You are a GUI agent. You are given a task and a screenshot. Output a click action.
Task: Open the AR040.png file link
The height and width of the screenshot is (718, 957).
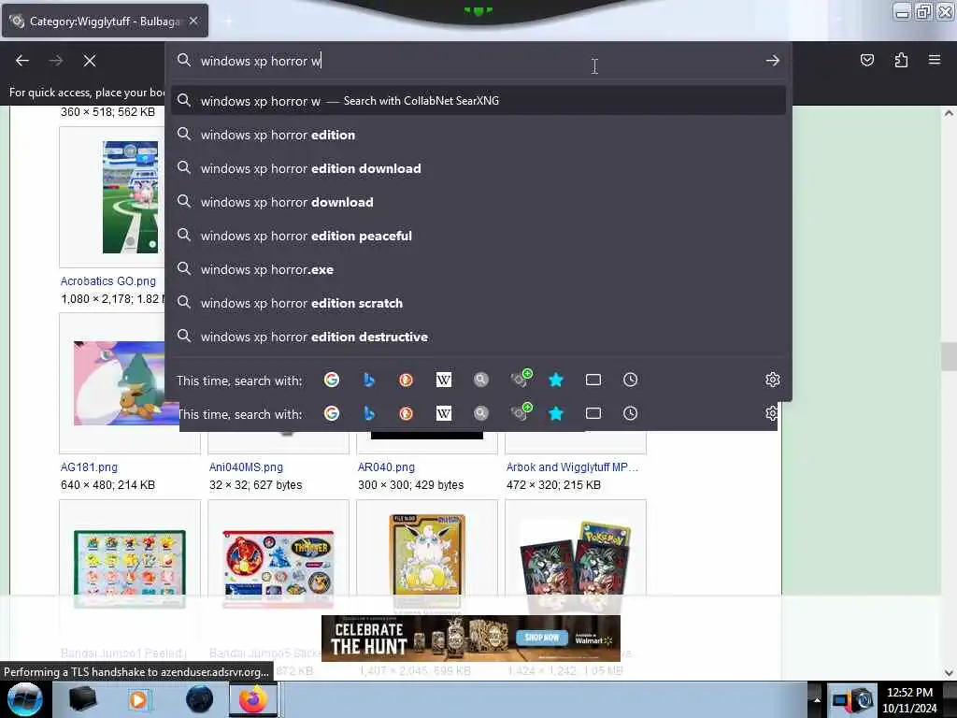(x=386, y=467)
